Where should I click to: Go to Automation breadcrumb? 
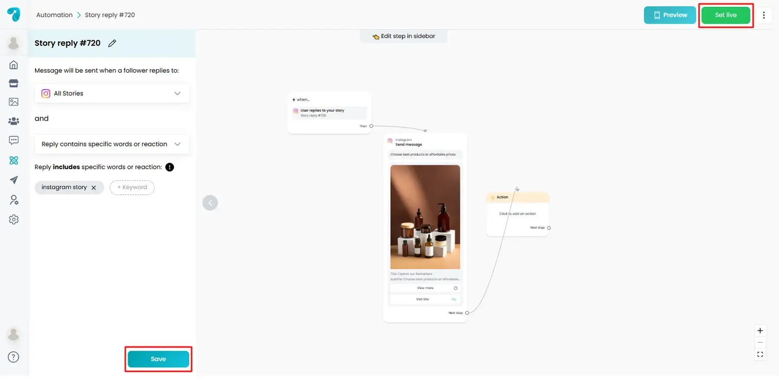click(x=55, y=15)
